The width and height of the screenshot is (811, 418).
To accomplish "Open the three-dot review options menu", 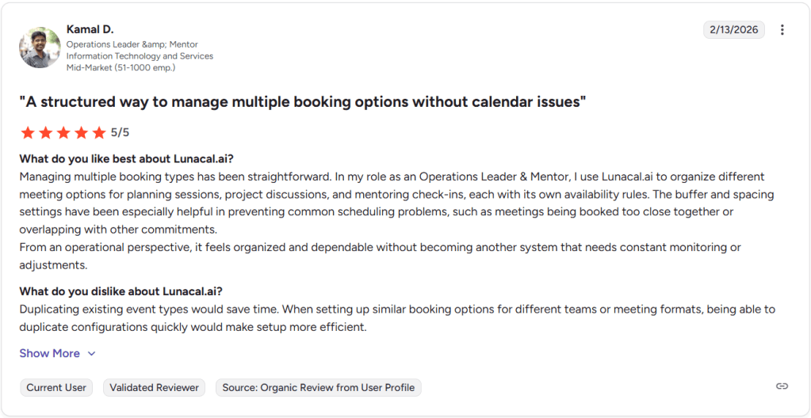I will point(782,30).
